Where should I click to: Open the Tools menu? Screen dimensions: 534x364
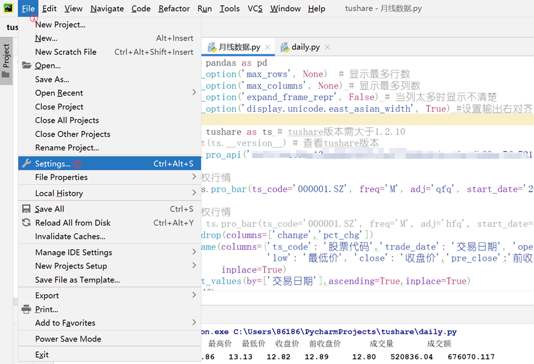pyautogui.click(x=230, y=9)
